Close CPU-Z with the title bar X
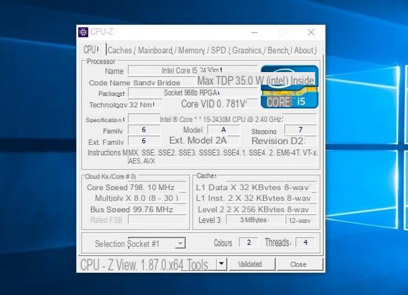The height and width of the screenshot is (295, 408). tap(311, 33)
